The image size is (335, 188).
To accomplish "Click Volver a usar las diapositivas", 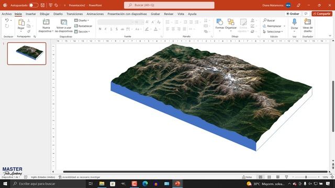I will tap(64, 26).
